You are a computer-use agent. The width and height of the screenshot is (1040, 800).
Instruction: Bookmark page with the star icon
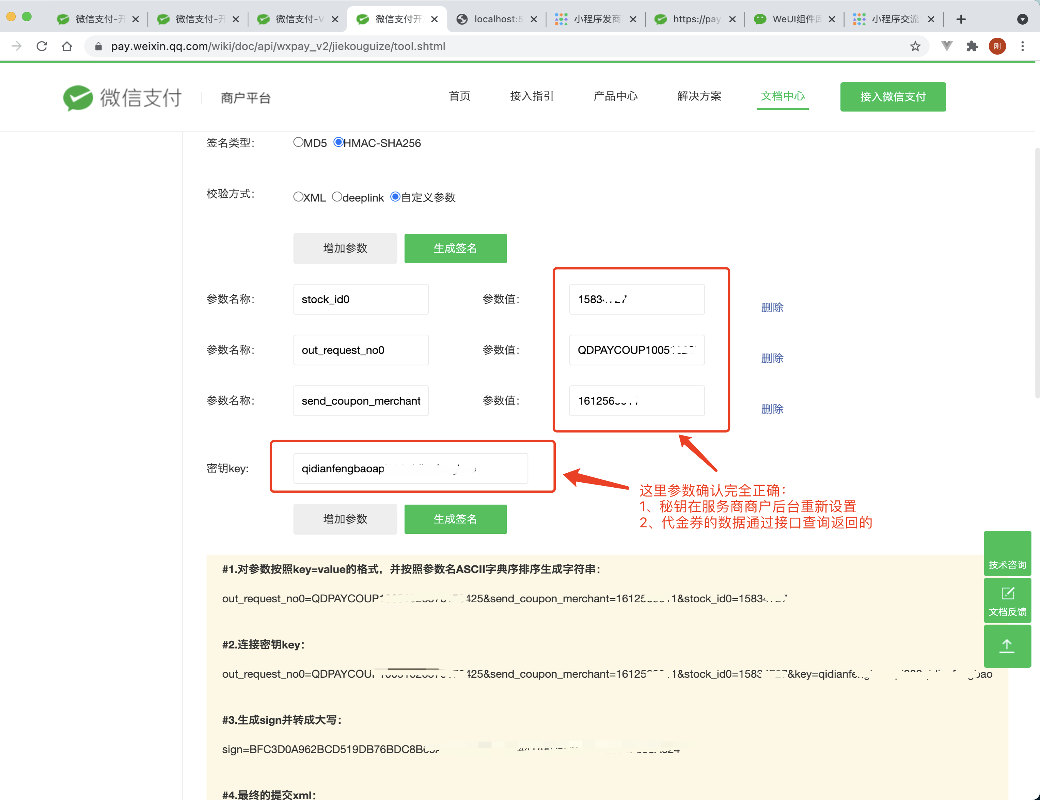[x=915, y=46]
